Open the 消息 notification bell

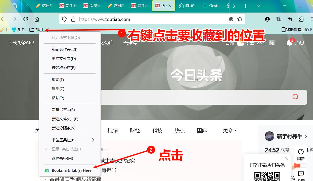pyautogui.click(x=290, y=43)
